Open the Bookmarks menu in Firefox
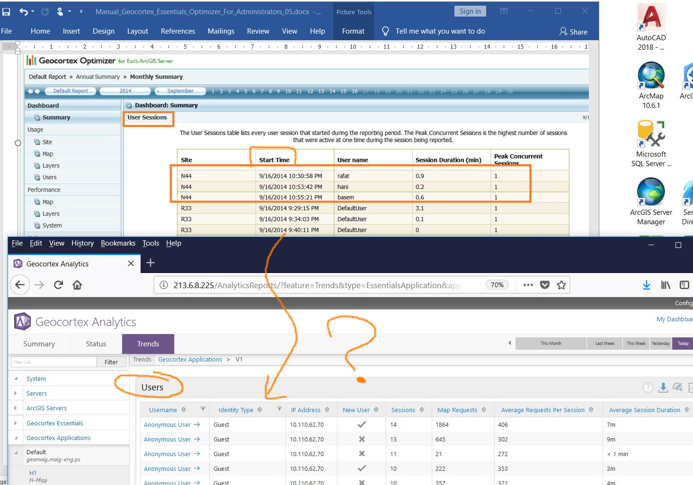Viewport: 693px width, 485px height. click(x=118, y=243)
